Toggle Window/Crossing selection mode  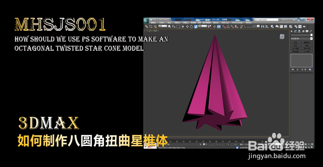[x=182, y=26]
